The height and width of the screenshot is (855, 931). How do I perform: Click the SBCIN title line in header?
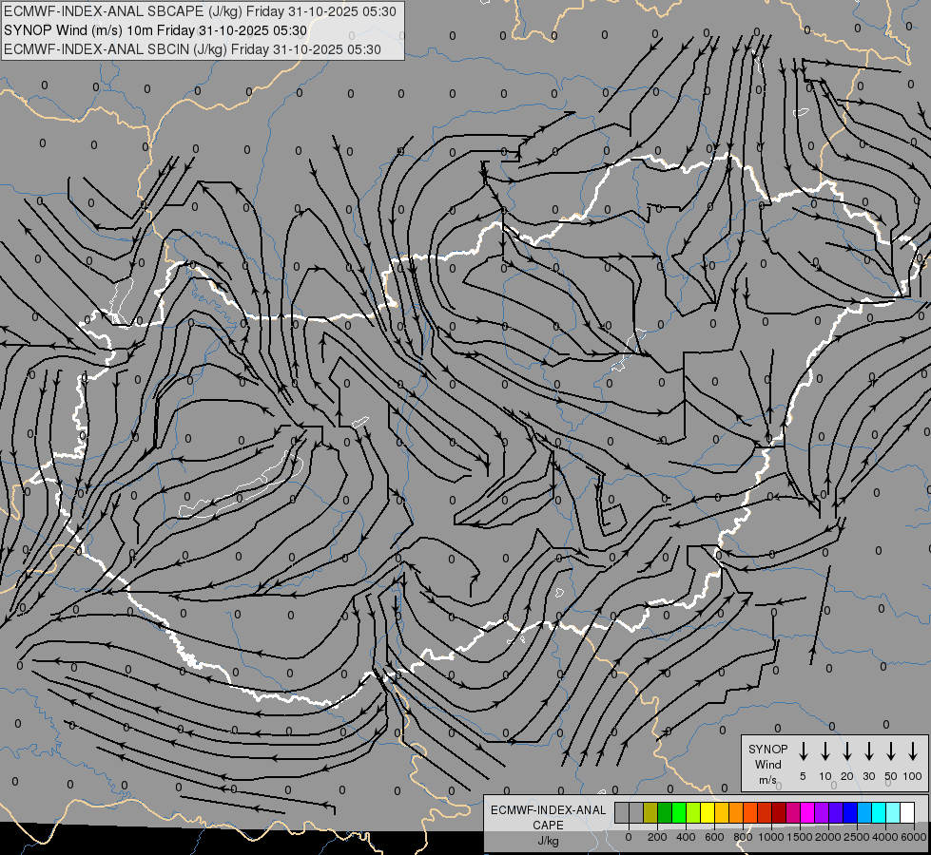click(192, 49)
